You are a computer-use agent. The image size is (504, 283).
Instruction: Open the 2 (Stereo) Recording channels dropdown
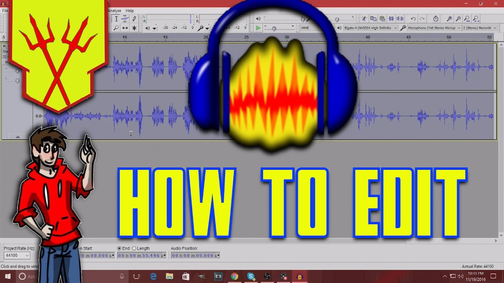480,28
